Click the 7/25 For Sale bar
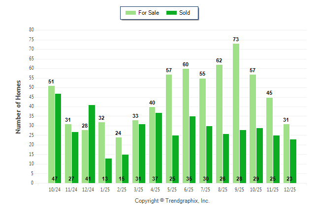 coord(202,131)
